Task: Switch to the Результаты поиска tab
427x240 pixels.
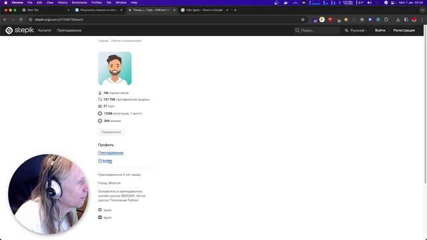Action: point(98,10)
